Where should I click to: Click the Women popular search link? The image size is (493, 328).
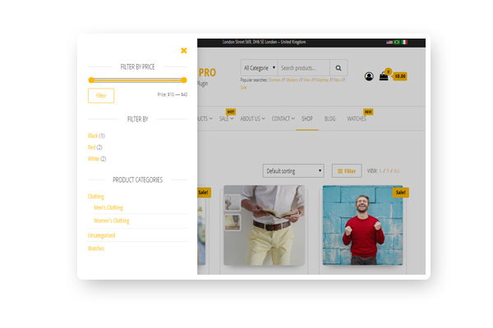274,80
